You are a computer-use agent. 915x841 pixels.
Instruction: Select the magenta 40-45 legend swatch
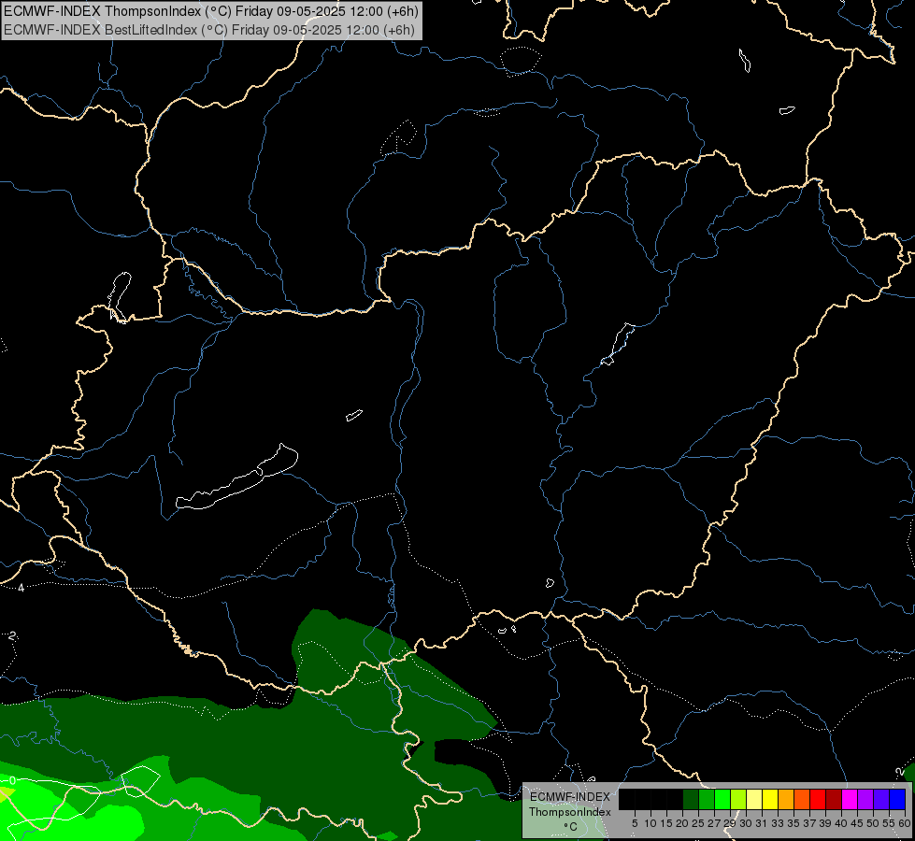tap(850, 799)
